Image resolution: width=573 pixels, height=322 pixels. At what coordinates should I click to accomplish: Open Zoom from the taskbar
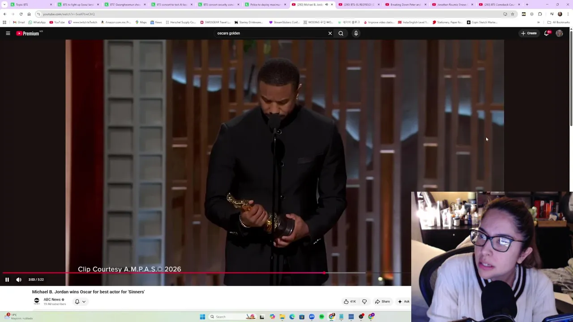point(312,317)
